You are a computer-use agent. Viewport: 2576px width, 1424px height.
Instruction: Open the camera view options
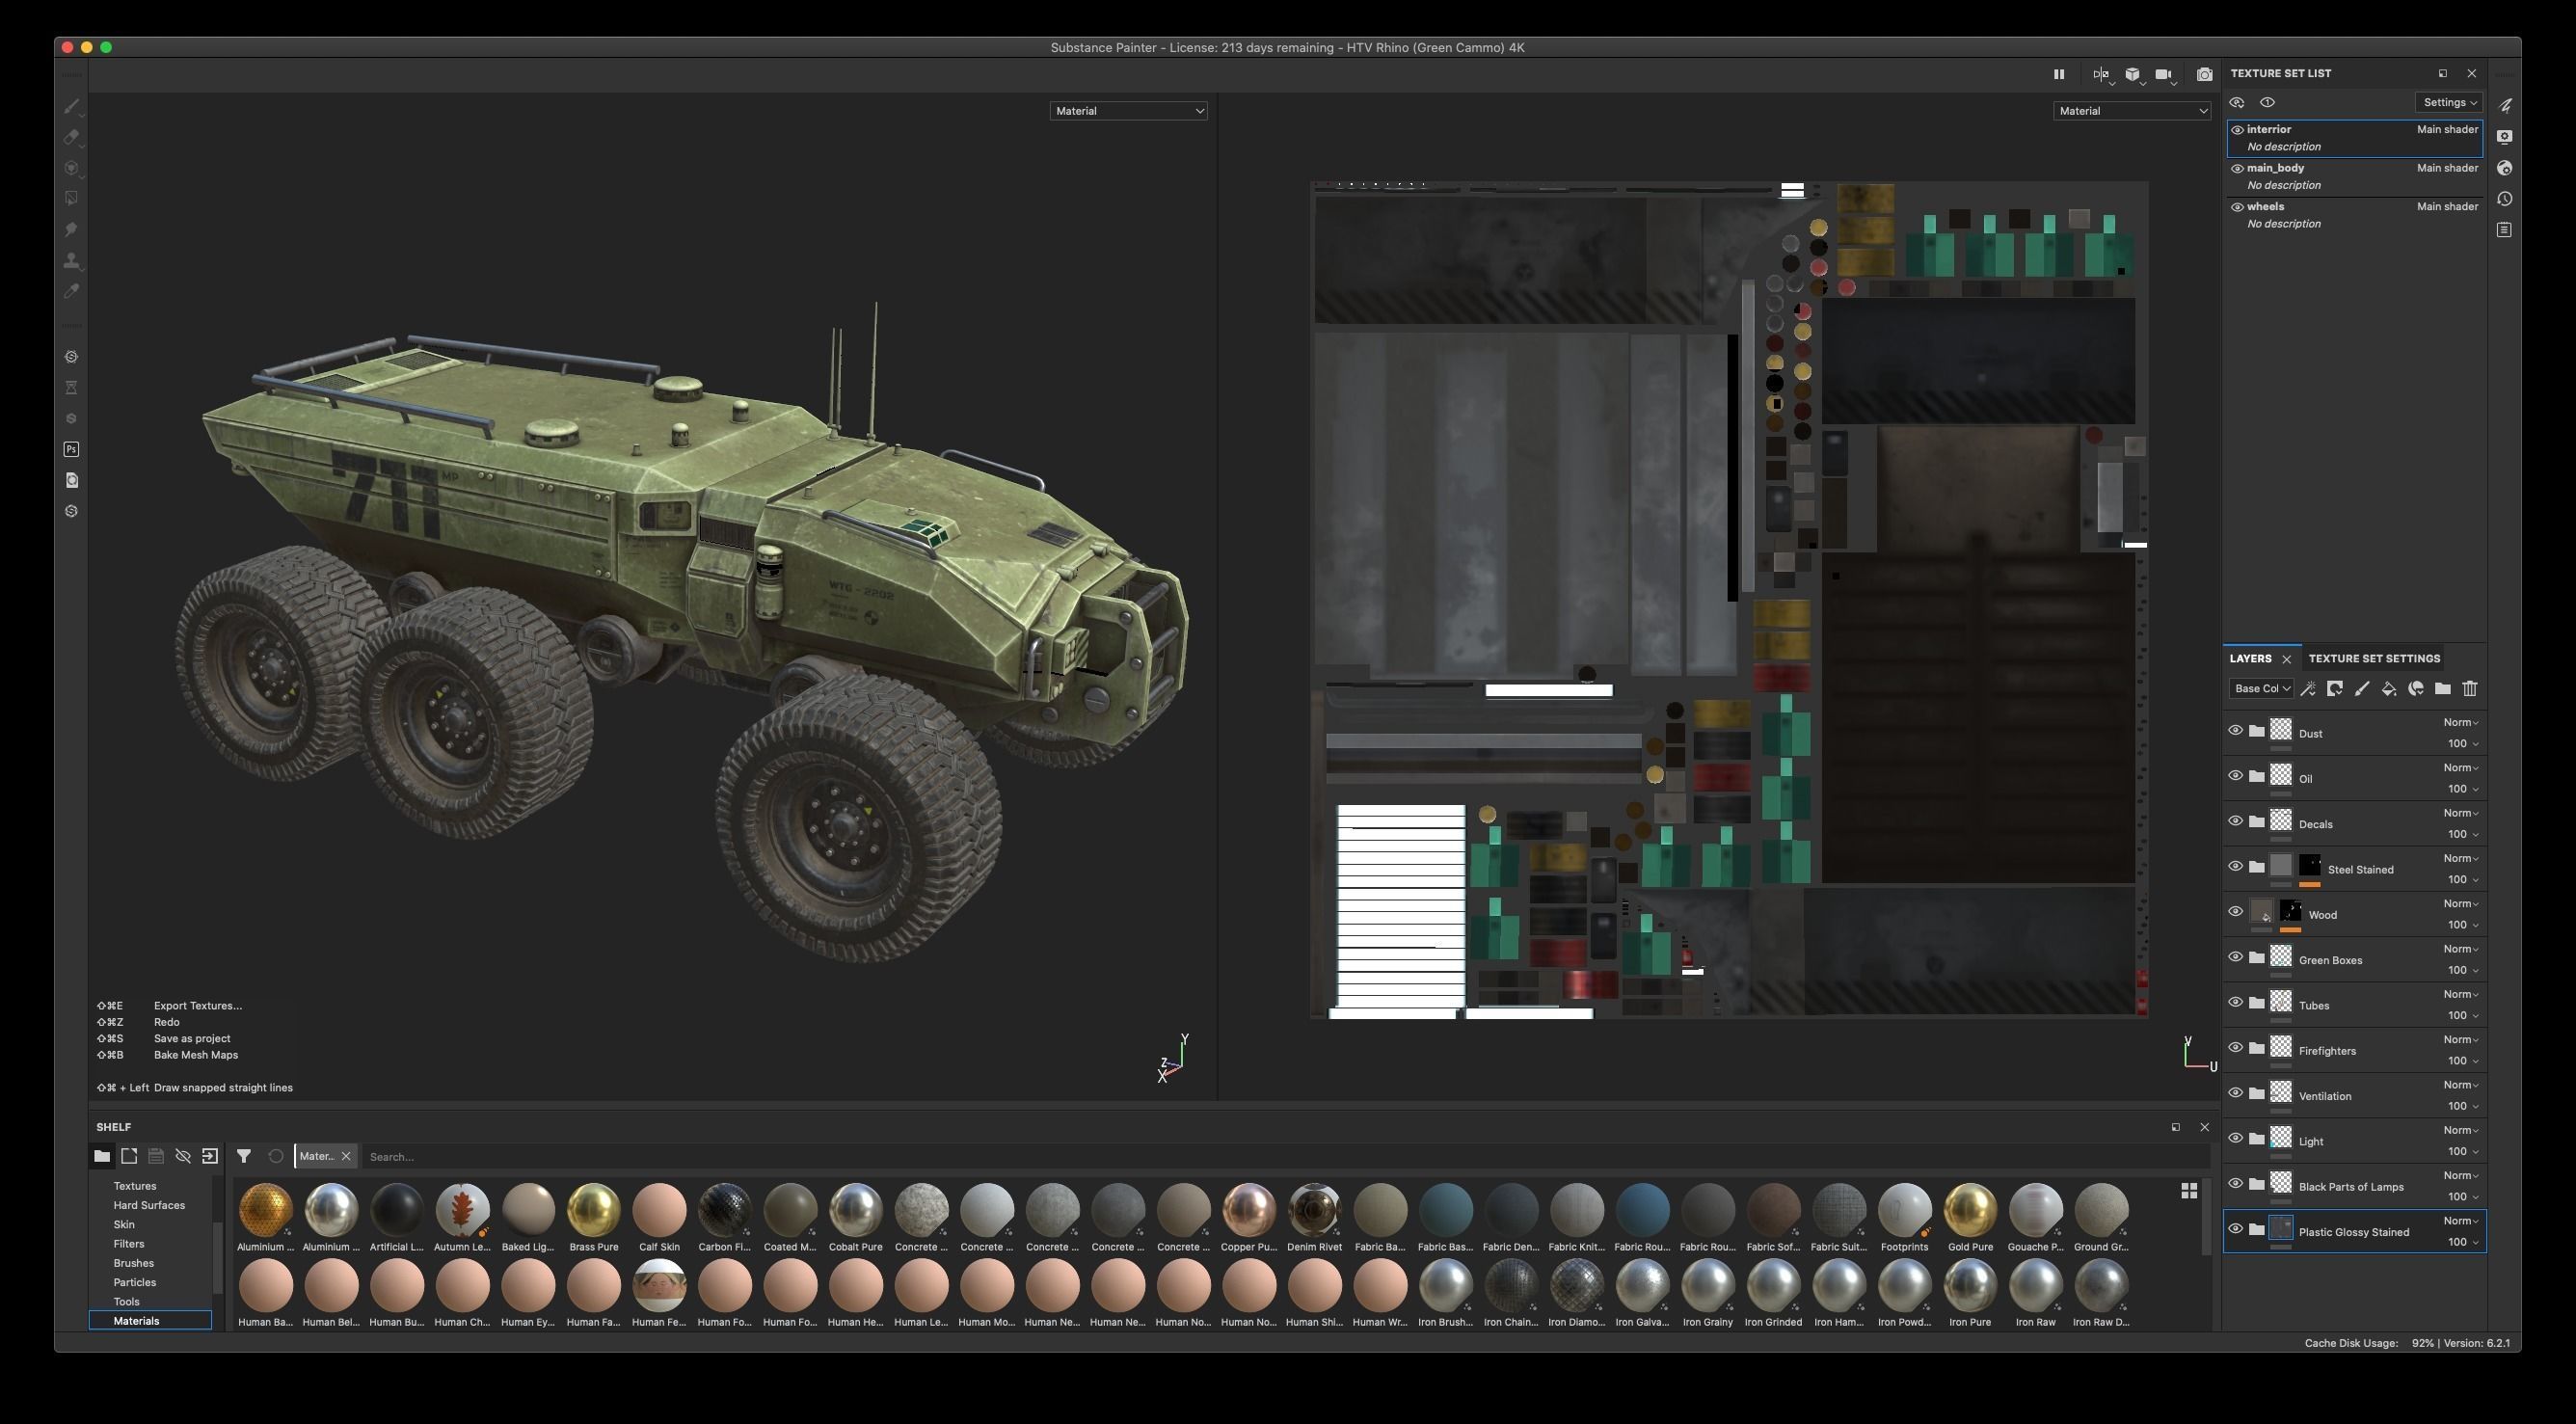(2165, 74)
